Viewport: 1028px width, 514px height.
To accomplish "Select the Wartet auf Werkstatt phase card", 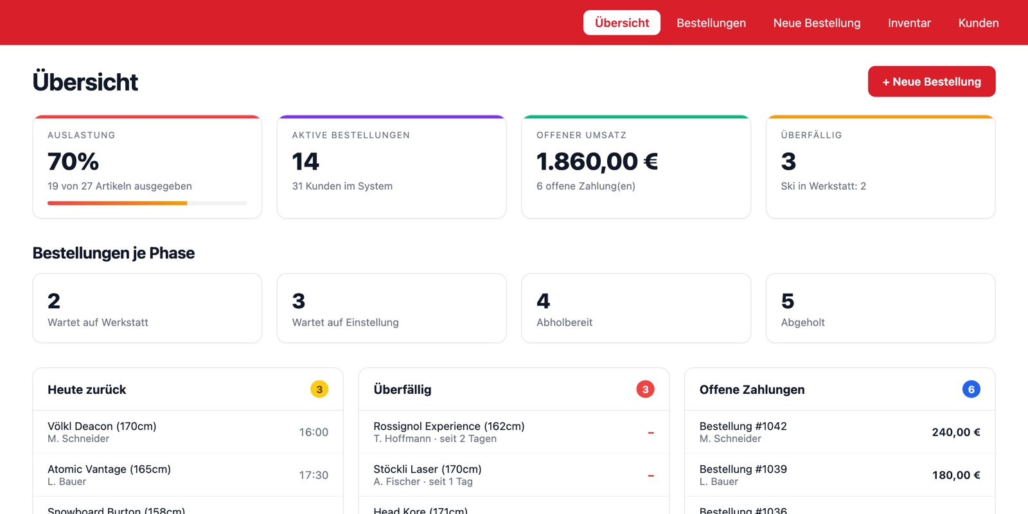I will click(147, 308).
